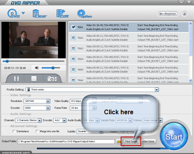The height and width of the screenshot is (154, 194).
Task: Check the Title4 checkbox
Action: 73,59
